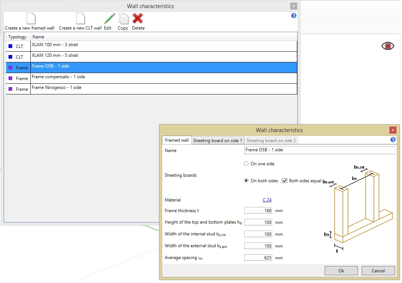
Task: Select the On both sides radio option
Action: (246, 181)
